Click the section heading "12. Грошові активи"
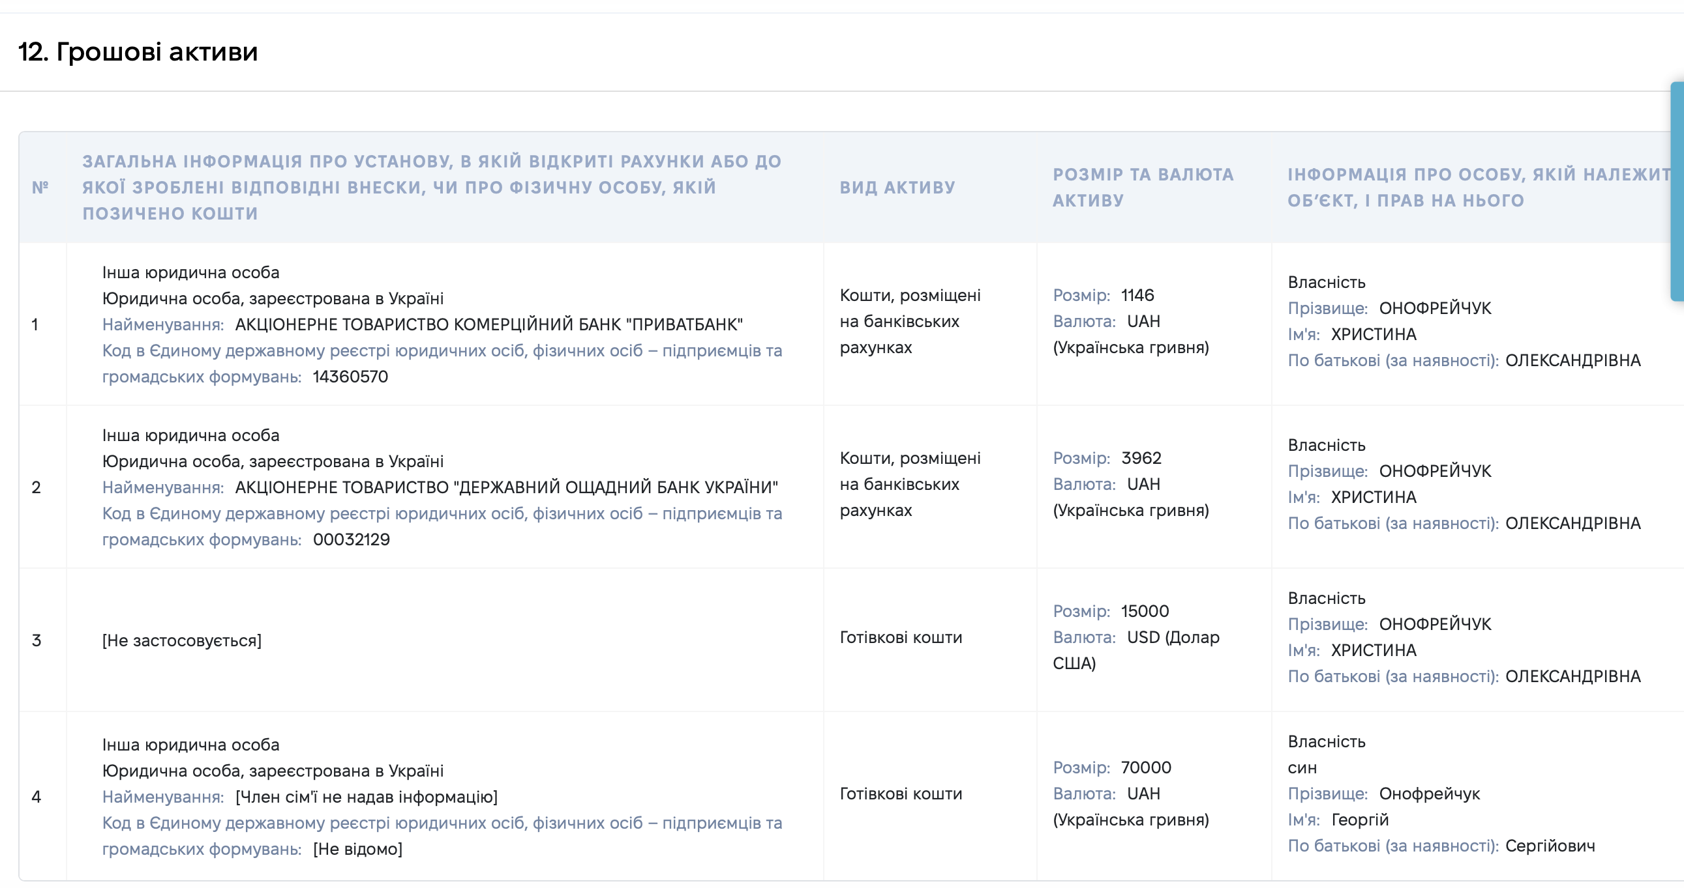1684x888 pixels. pyautogui.click(x=138, y=51)
